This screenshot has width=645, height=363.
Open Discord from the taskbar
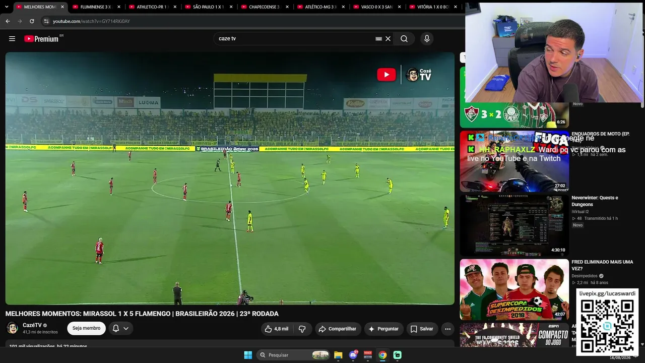(353, 355)
